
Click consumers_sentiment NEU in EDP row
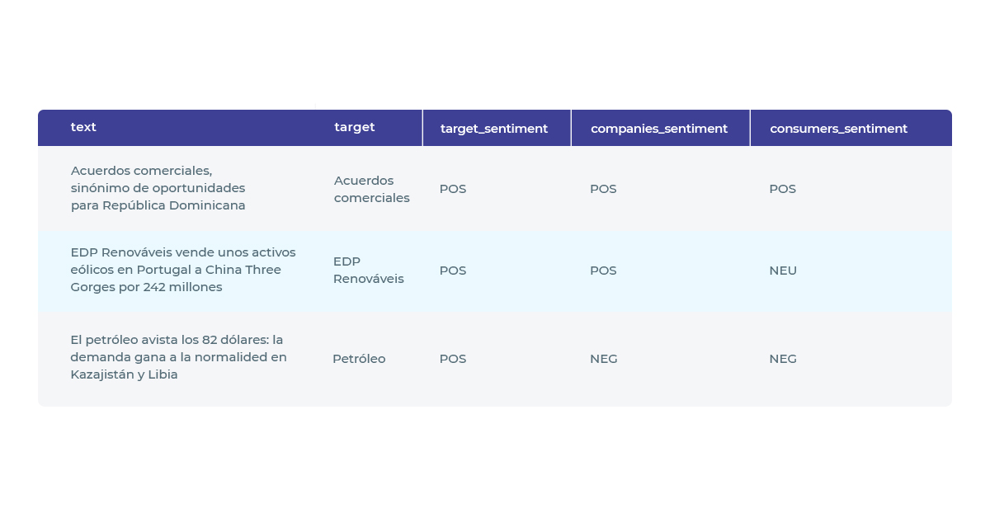point(783,271)
